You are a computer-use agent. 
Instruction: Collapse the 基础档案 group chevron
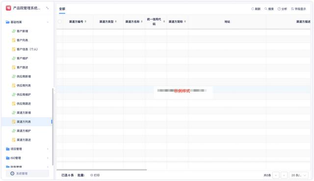click(x=48, y=22)
